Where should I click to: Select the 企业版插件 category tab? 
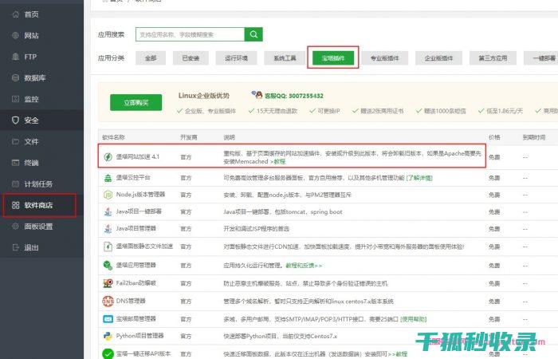(x=438, y=58)
